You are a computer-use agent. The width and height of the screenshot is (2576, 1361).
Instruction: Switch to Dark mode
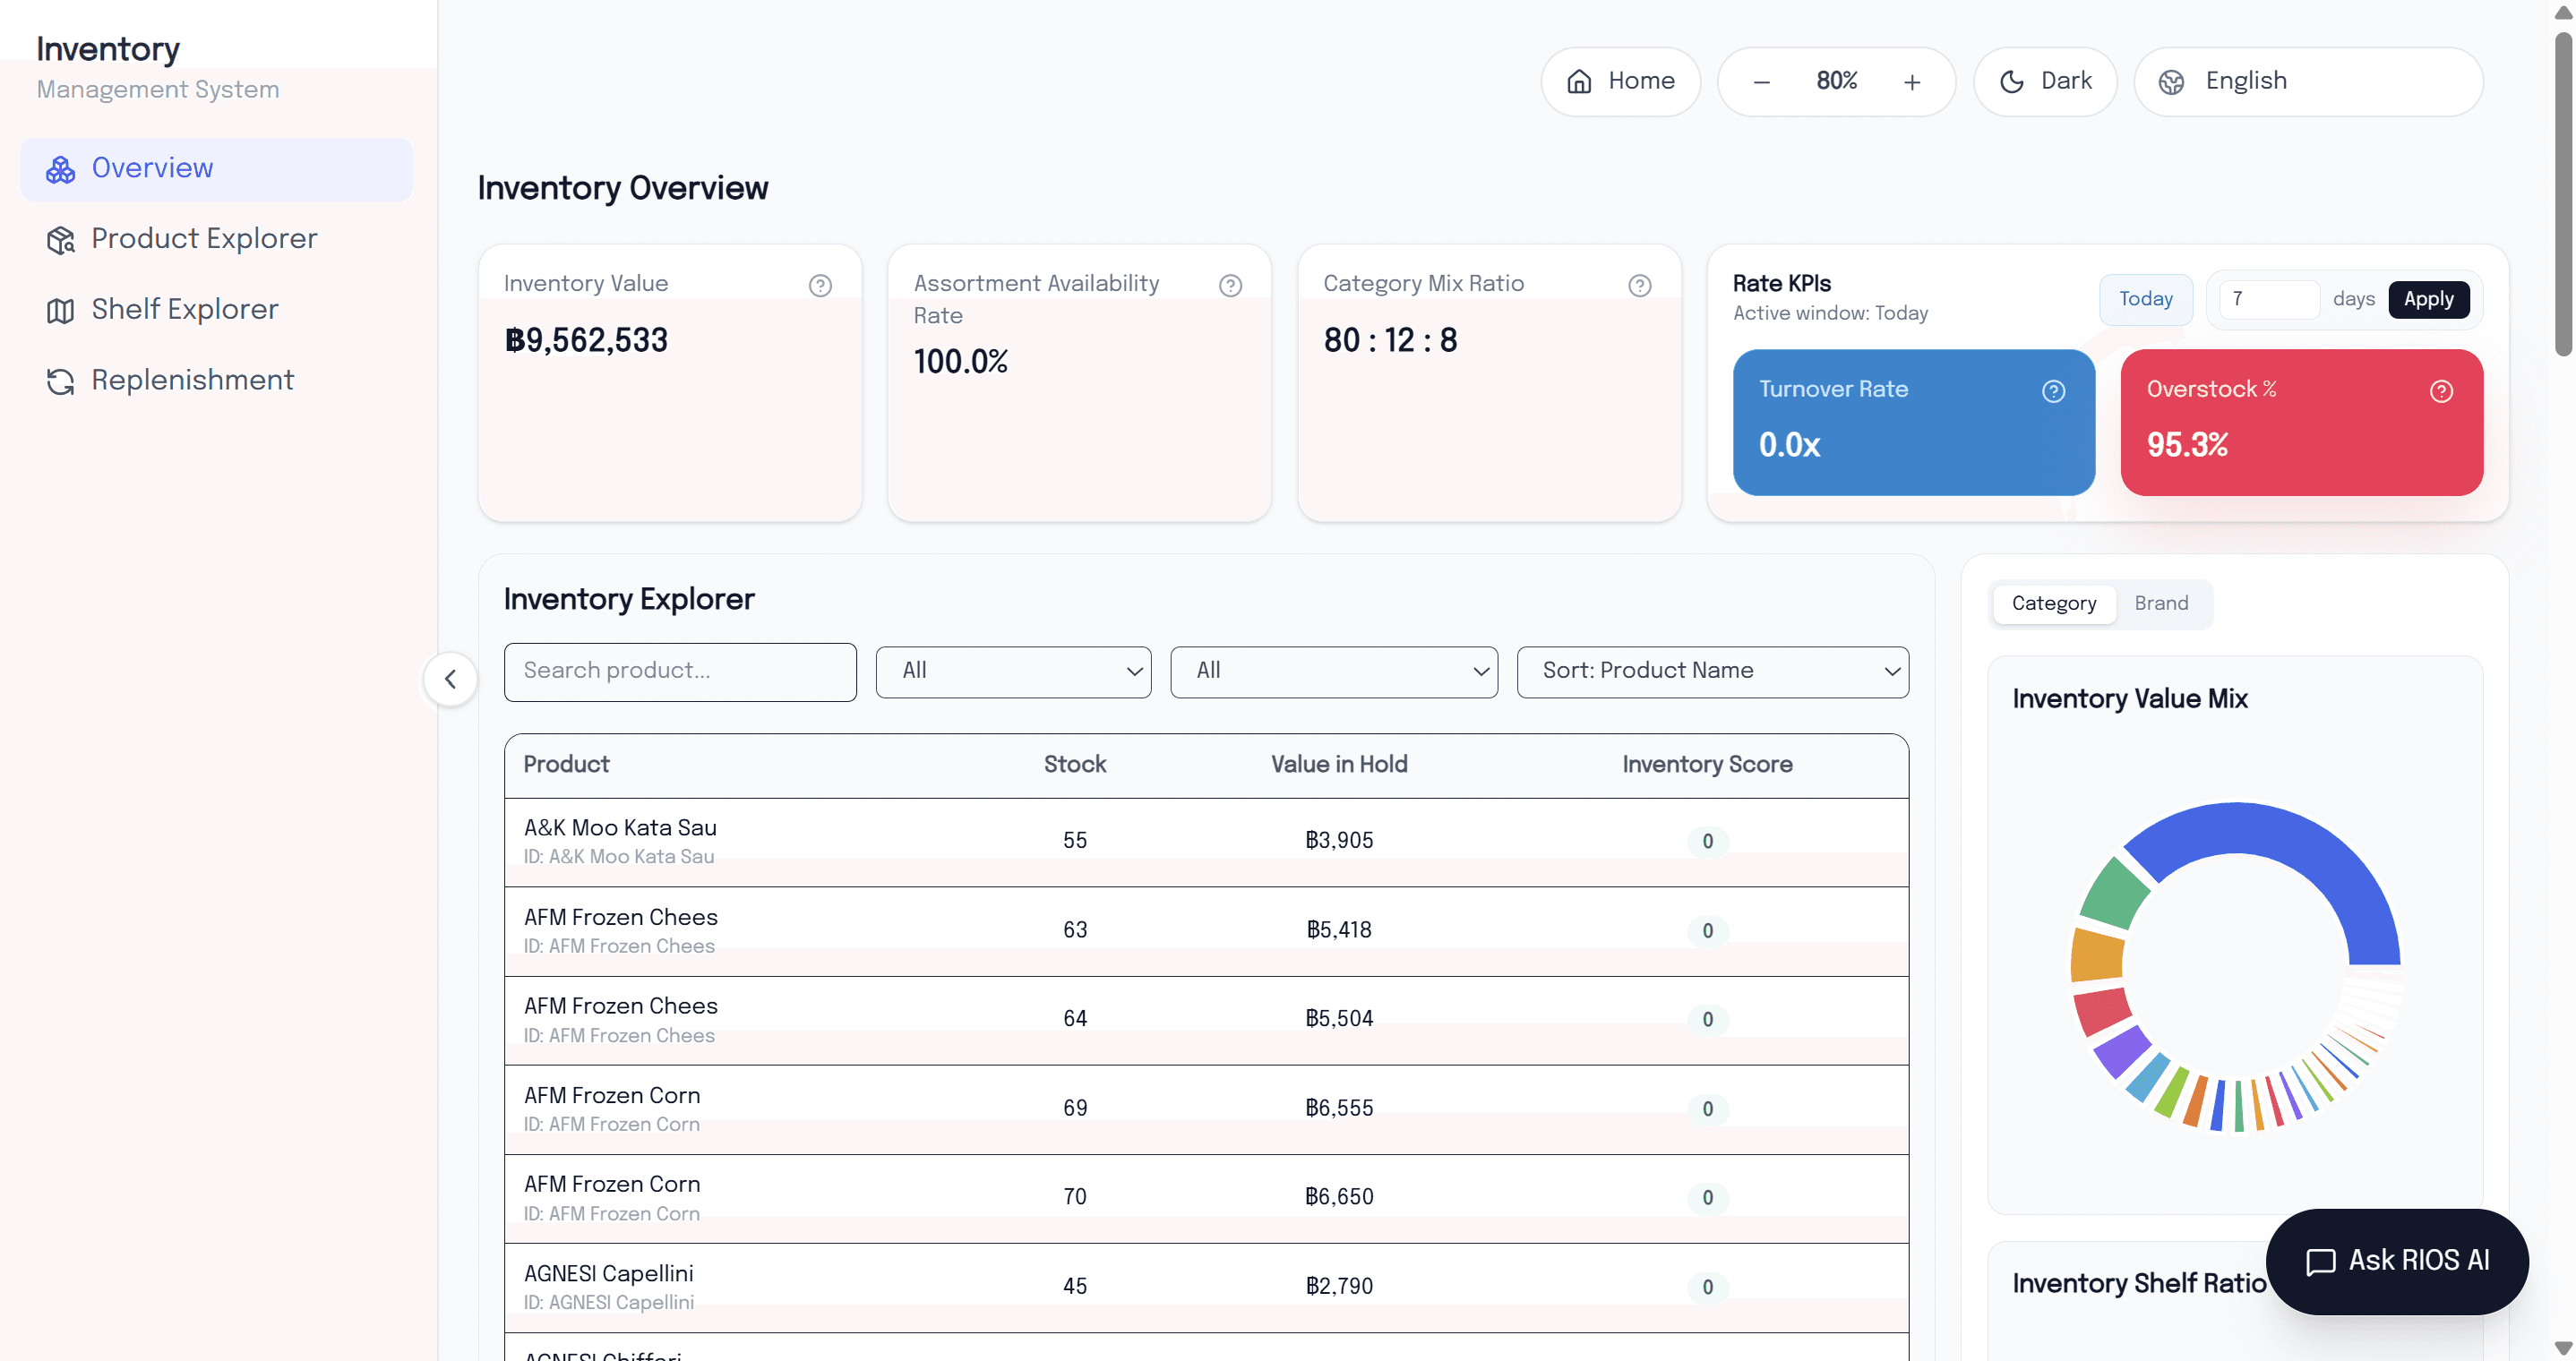2045,81
